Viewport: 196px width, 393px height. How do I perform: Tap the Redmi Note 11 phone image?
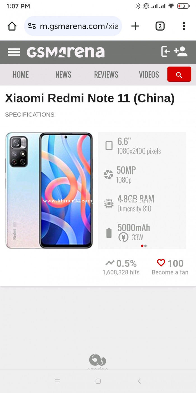(49, 191)
